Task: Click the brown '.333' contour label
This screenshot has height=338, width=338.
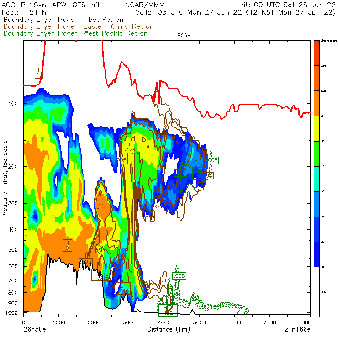Action: 174,140
